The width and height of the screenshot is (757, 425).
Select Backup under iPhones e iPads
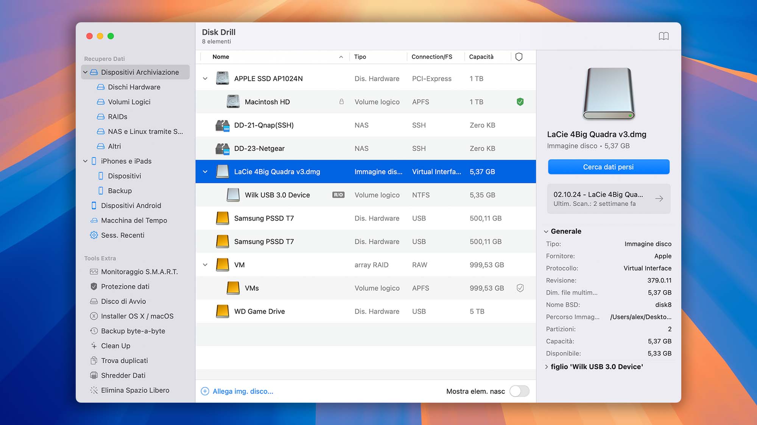(120, 191)
